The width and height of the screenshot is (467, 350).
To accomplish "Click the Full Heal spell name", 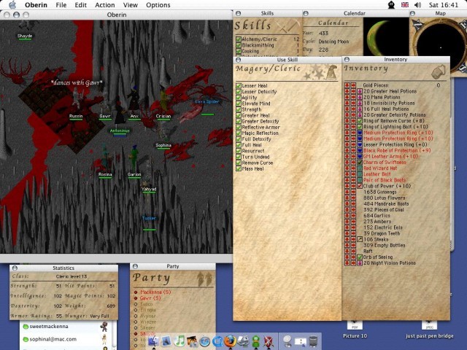I will point(252,145).
